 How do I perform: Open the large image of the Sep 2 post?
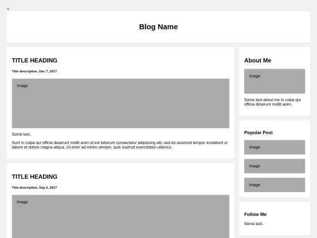point(120,216)
